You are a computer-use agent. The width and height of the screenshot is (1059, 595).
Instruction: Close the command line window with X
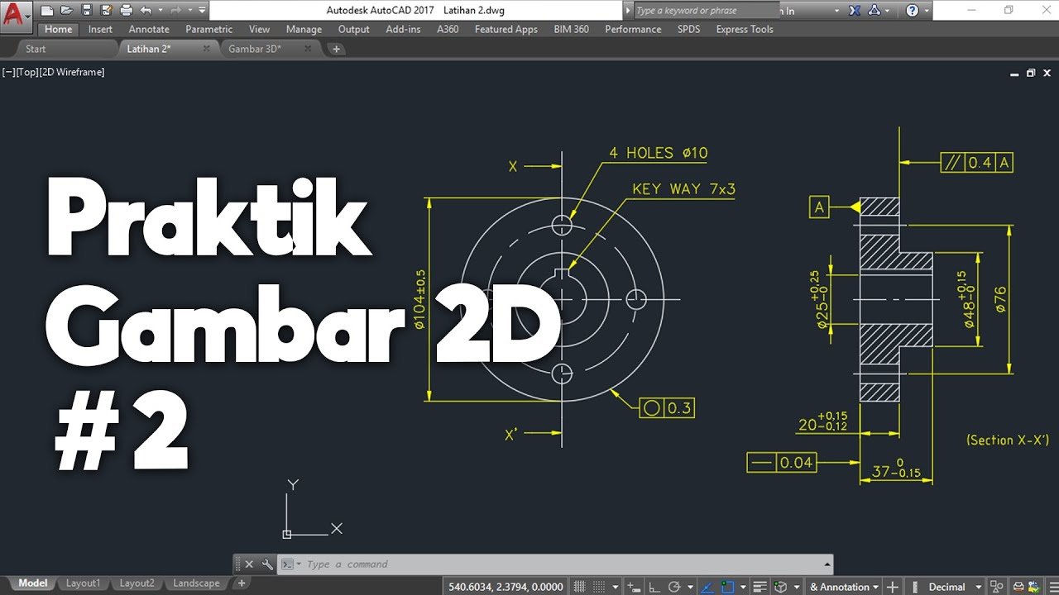tap(249, 564)
